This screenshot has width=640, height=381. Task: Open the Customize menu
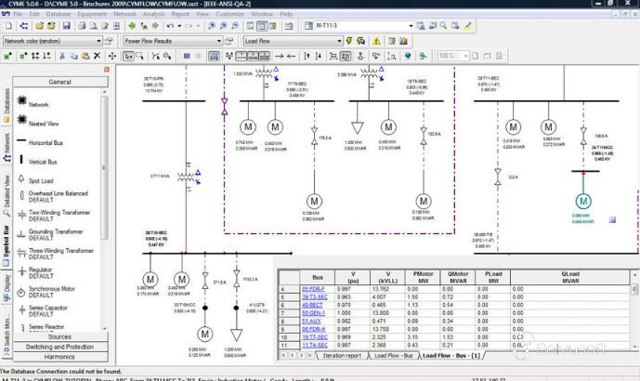click(x=229, y=14)
